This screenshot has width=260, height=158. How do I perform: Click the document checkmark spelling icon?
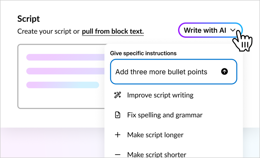click(118, 115)
